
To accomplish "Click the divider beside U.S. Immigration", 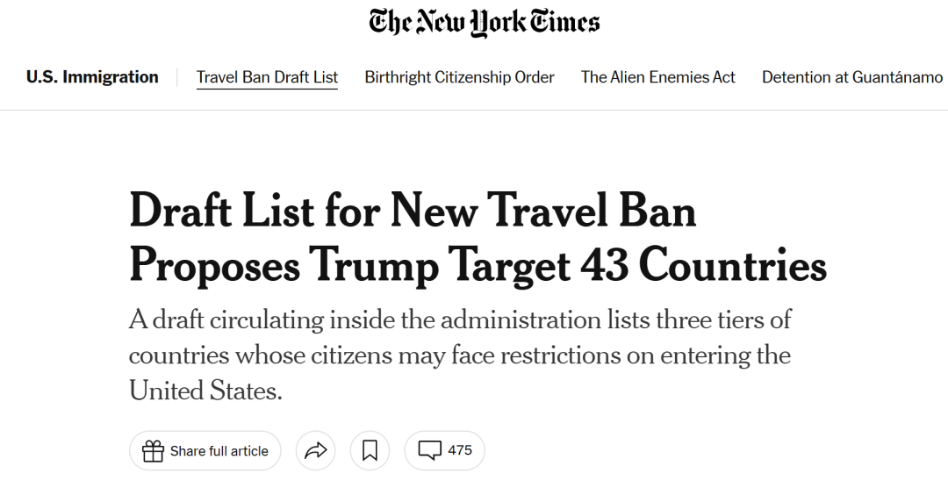I will [177, 77].
